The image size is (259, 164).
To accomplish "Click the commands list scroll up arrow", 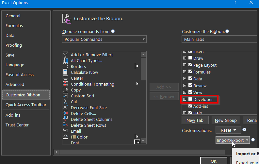I will (143, 55).
